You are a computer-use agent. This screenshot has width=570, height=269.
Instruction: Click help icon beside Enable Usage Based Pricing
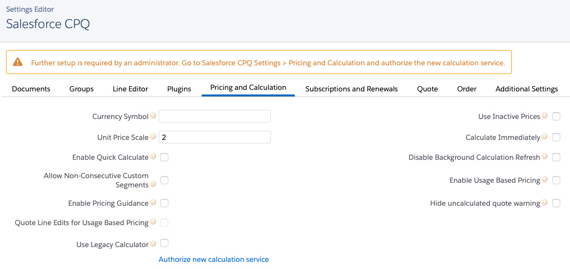click(544, 180)
